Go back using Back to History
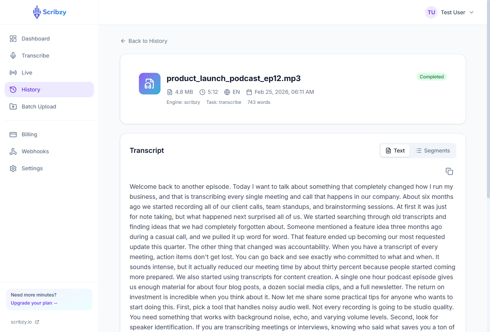Screen dimensions: 490x332 (144, 41)
